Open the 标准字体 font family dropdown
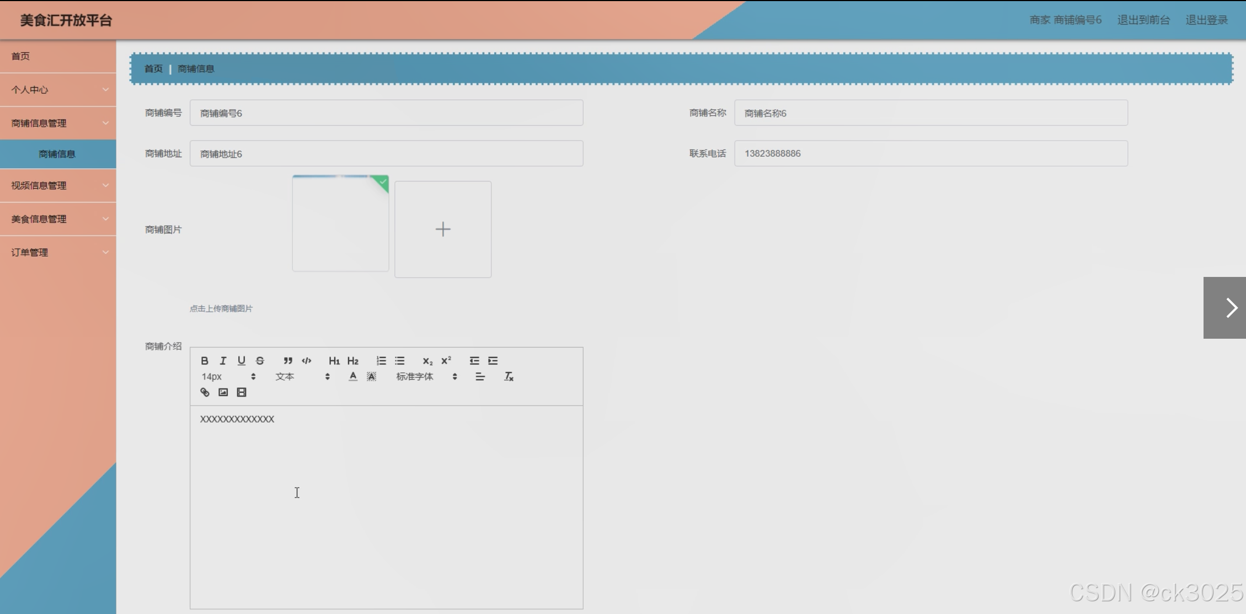1246x614 pixels. [426, 377]
